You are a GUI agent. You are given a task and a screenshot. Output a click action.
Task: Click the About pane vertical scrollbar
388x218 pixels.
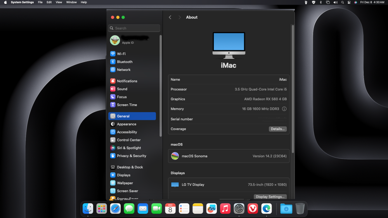click(293, 89)
